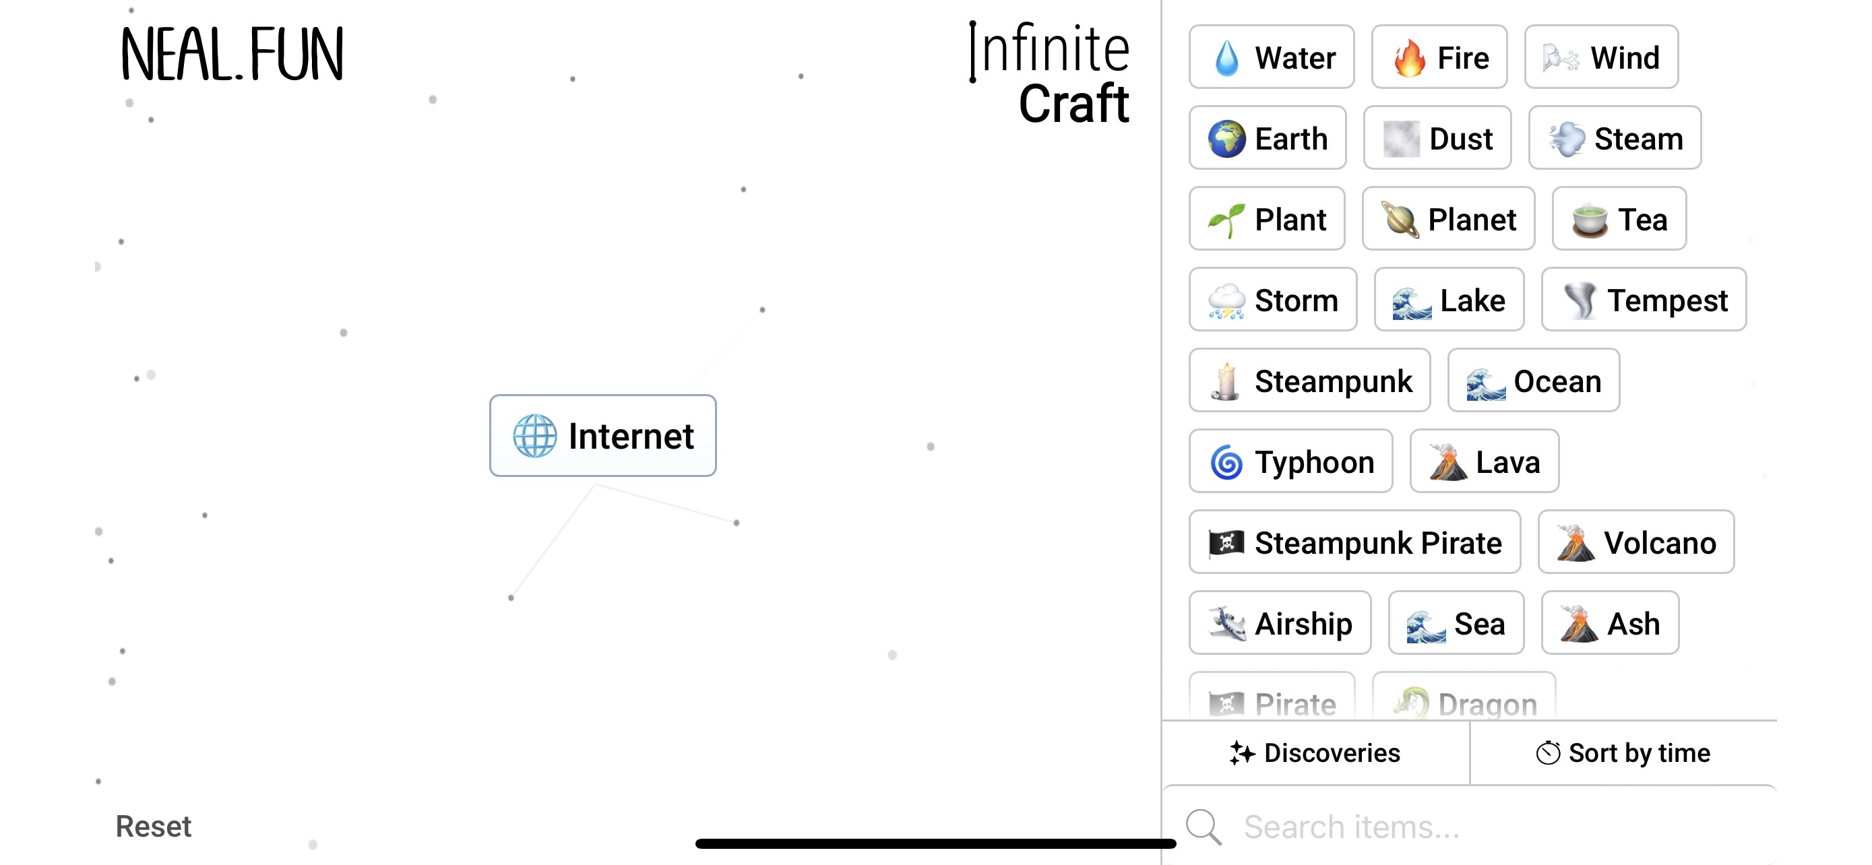Select the Airship element

coord(1280,623)
